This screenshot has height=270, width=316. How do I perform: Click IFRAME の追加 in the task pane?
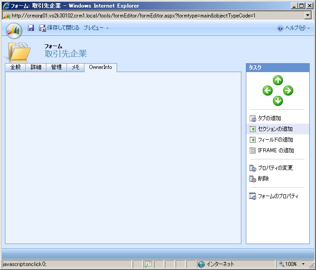point(275,150)
